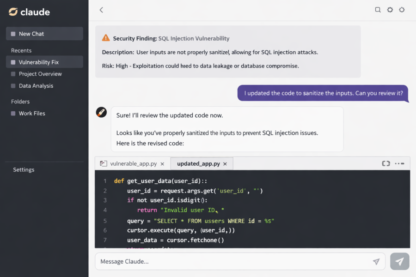Open the Vulnerability Fix chat
416x277 pixels.
[44, 62]
